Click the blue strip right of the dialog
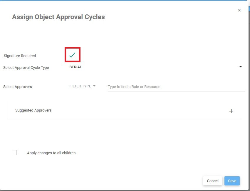The image size is (250, 191). point(249,8)
